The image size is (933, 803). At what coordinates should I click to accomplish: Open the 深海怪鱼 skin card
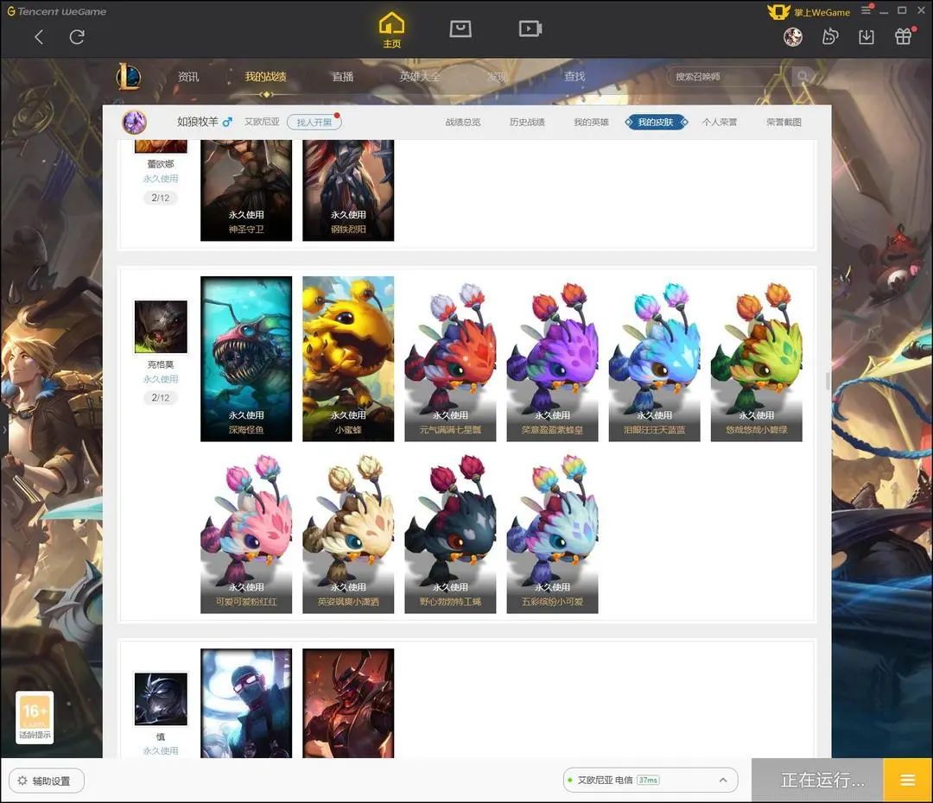[x=246, y=358]
